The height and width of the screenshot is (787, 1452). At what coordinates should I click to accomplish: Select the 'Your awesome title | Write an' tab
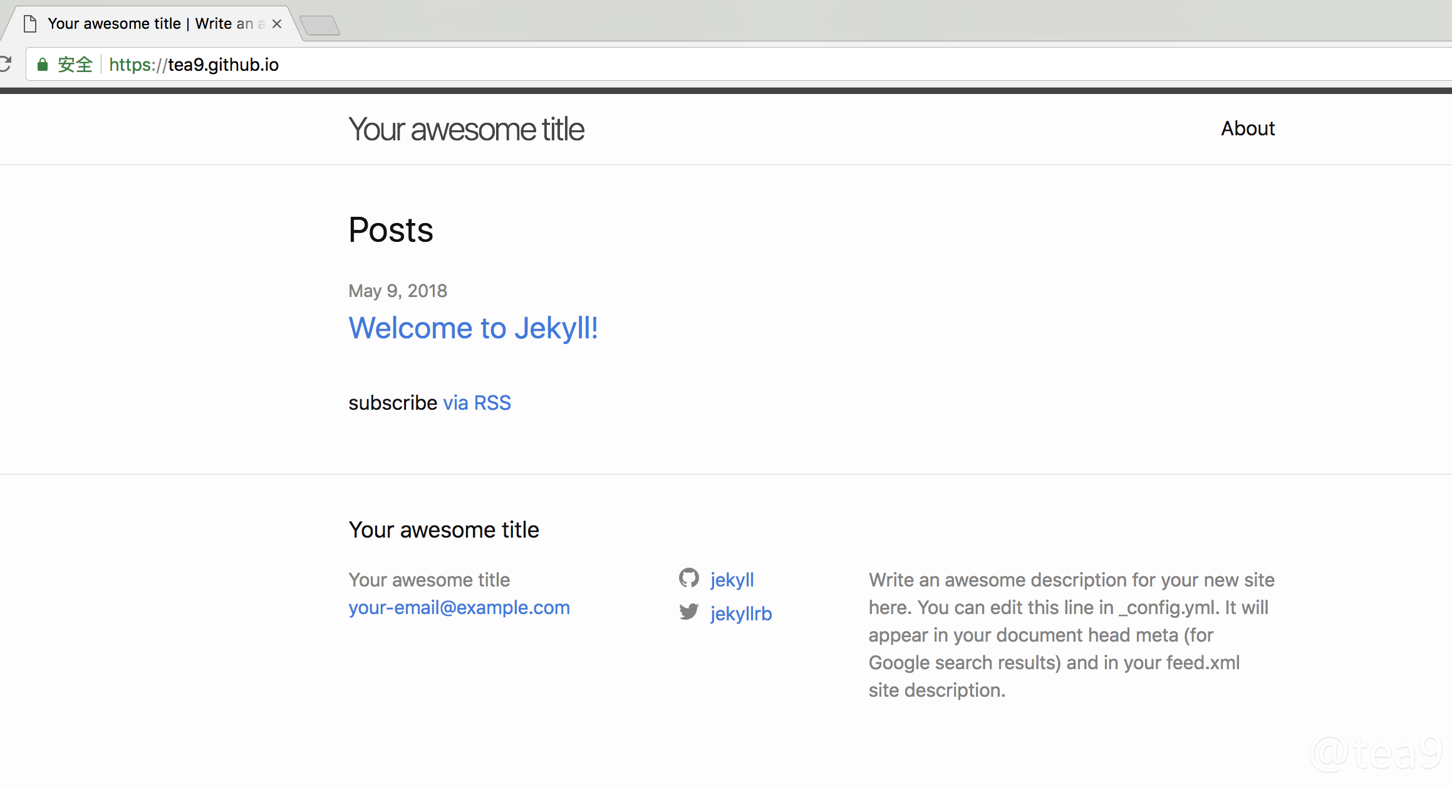point(150,24)
